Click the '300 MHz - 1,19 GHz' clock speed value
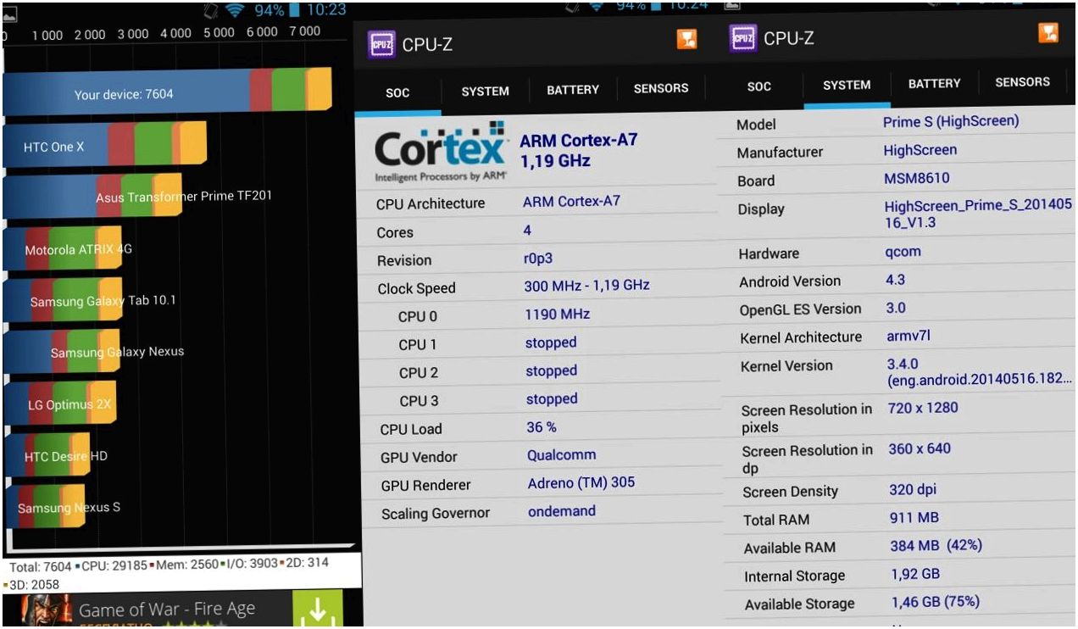 (586, 286)
